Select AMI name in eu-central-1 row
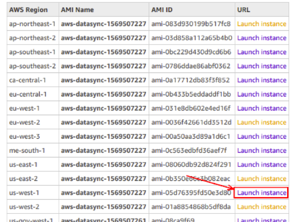Image resolution: width=291 pixels, height=222 pixels. coord(104,94)
